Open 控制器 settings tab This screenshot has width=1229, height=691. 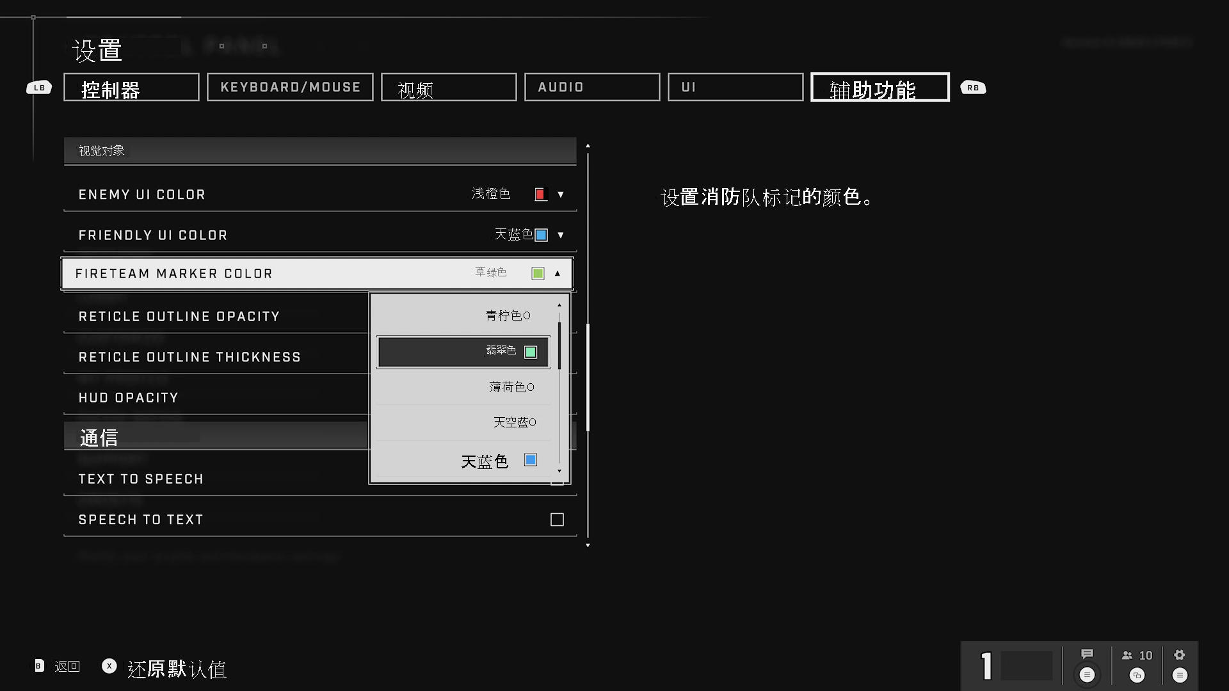(x=131, y=87)
